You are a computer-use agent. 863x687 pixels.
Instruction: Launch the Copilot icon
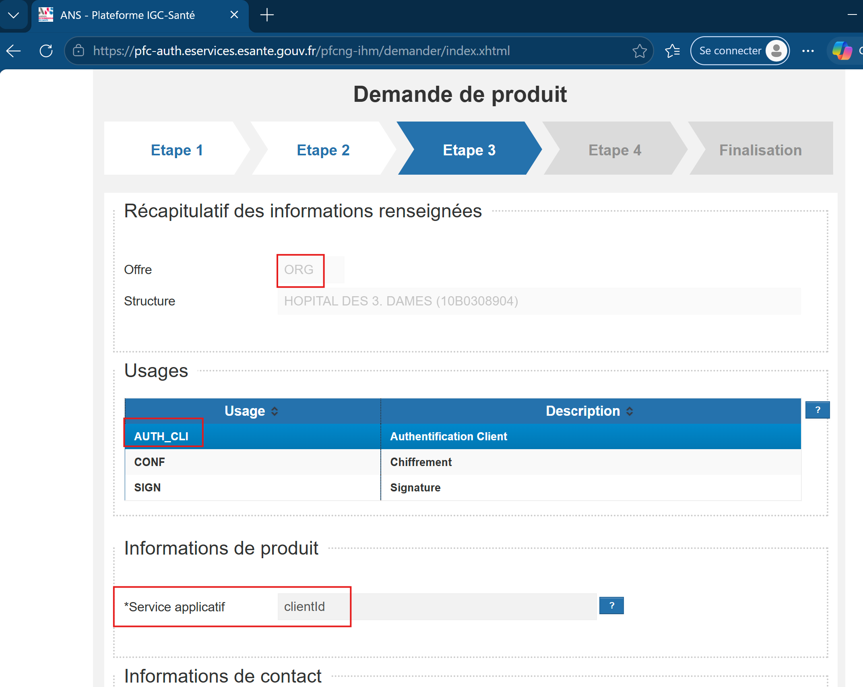click(x=842, y=51)
